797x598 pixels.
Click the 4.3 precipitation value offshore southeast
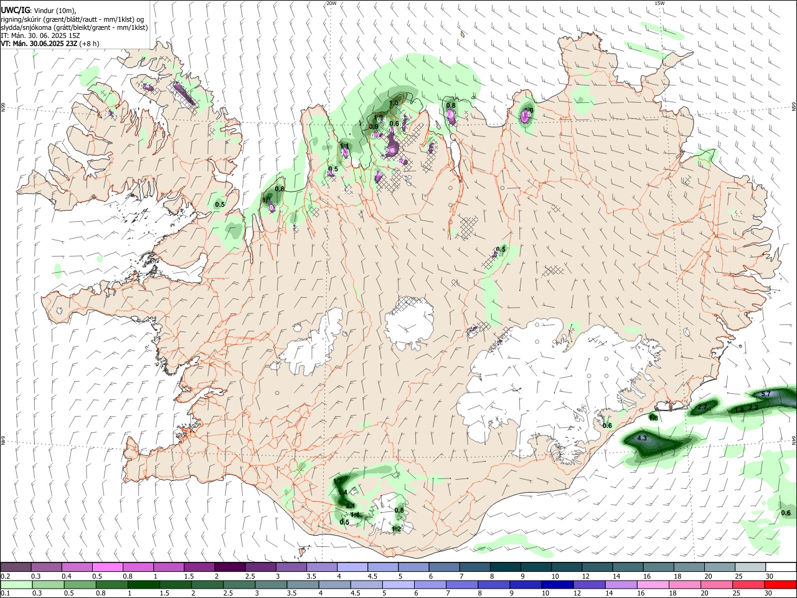[x=643, y=439]
